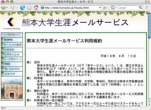Click the ==MENU== header

[12, 35]
